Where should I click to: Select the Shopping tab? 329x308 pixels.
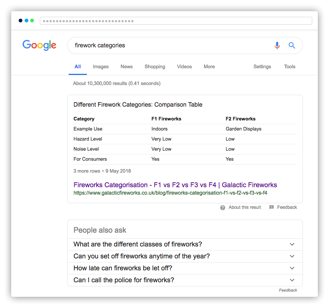155,67
